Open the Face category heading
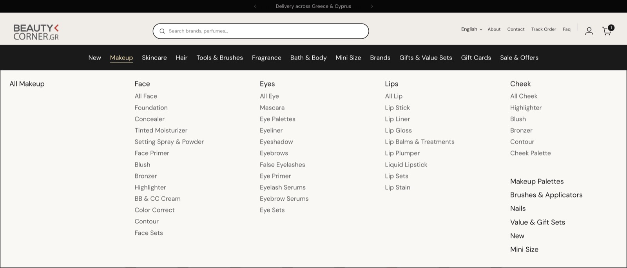The height and width of the screenshot is (268, 627). point(142,84)
